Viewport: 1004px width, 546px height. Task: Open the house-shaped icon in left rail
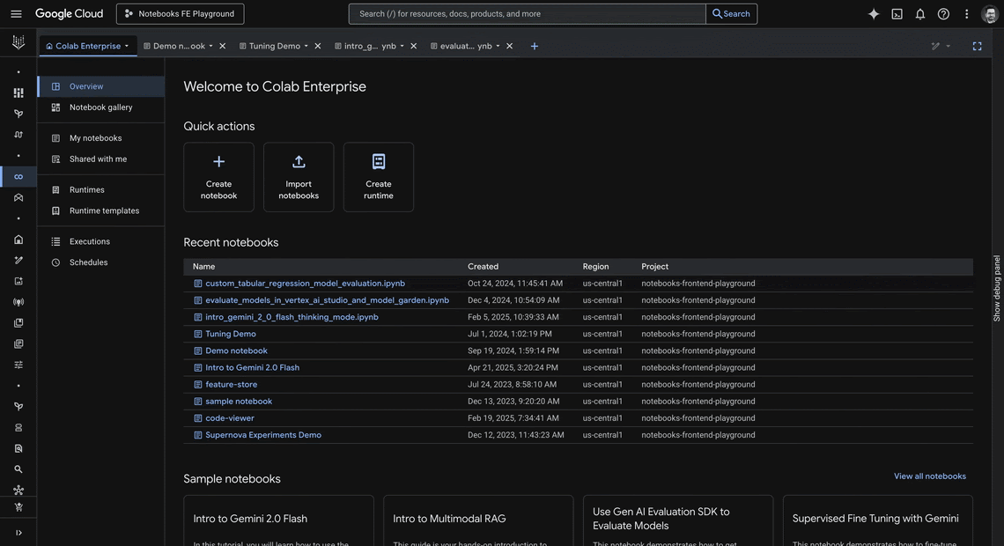tap(18, 240)
